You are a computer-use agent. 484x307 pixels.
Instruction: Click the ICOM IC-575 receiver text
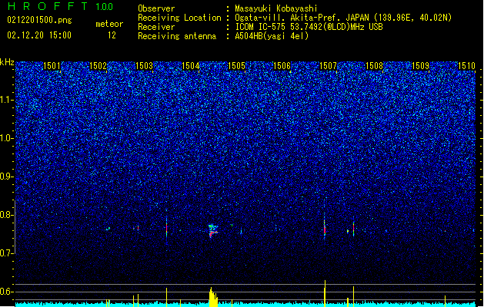point(309,27)
